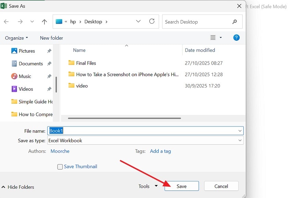Click the pin icon beside Documents

pos(49,64)
